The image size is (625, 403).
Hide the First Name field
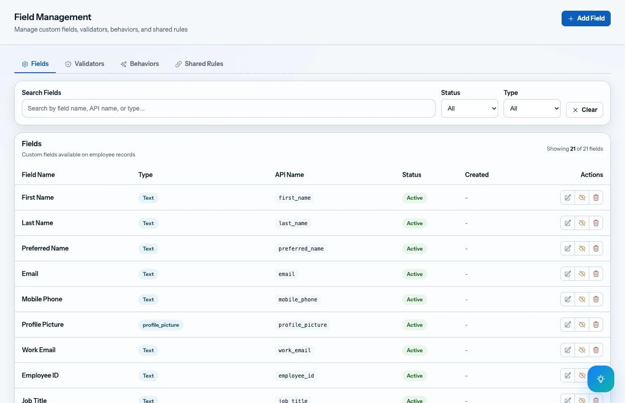582,197
